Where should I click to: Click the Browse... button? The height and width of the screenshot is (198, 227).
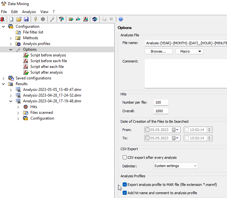(159, 51)
